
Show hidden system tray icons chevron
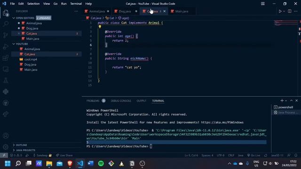pyautogui.click(x=229, y=163)
